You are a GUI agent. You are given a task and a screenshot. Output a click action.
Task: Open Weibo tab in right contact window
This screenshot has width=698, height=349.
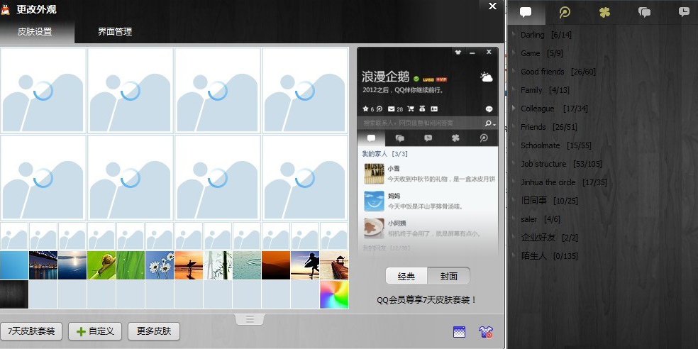[565, 13]
